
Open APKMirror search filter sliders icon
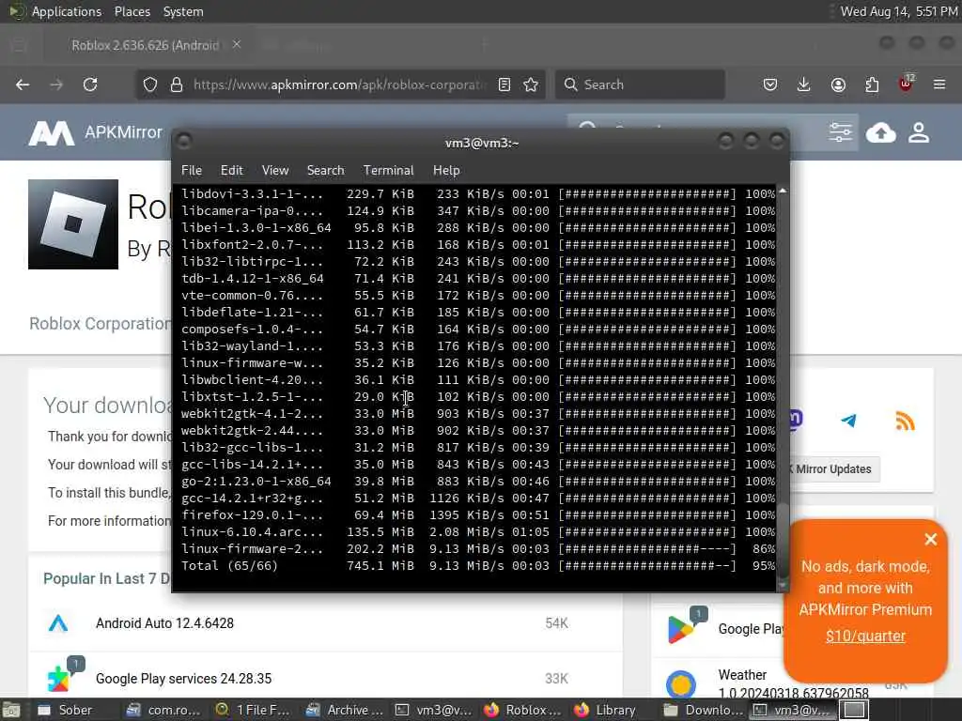(x=840, y=131)
